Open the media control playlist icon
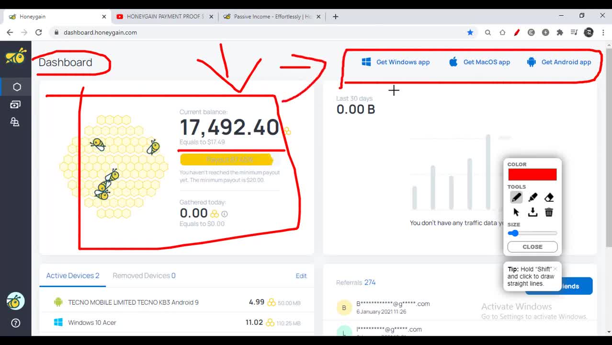This screenshot has width=612, height=345. (574, 33)
